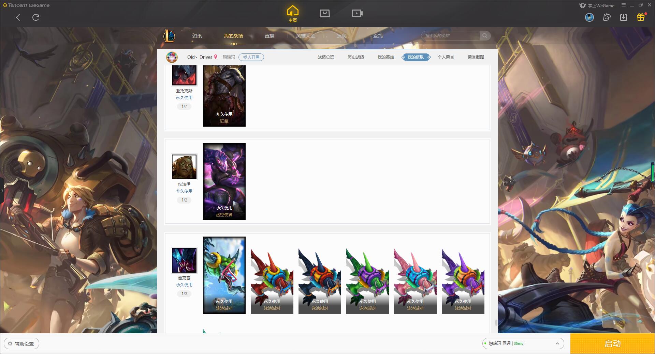
Task: Select the red 泳池派对 chroma thumbnail
Action: [x=272, y=281]
